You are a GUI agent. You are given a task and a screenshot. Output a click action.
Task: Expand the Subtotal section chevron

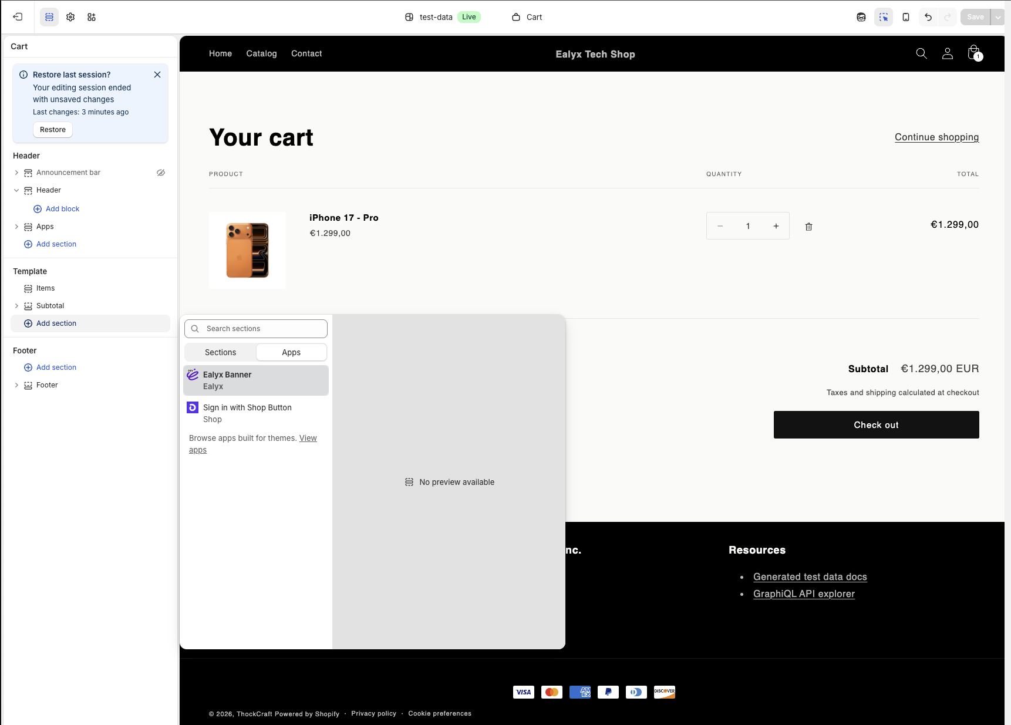(x=16, y=306)
